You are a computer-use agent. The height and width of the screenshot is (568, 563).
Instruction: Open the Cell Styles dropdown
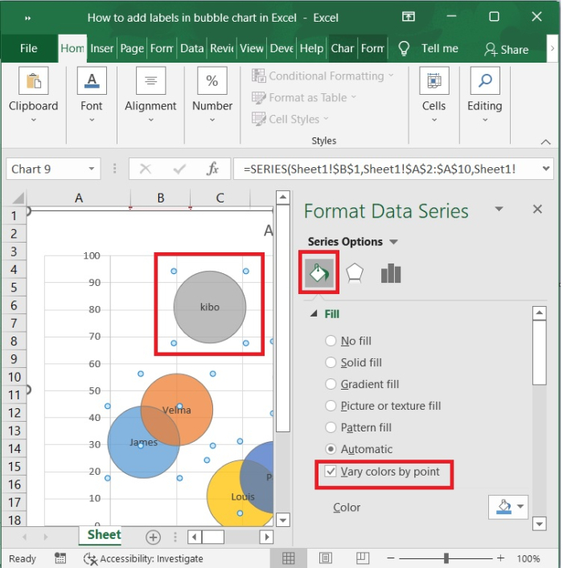point(290,119)
